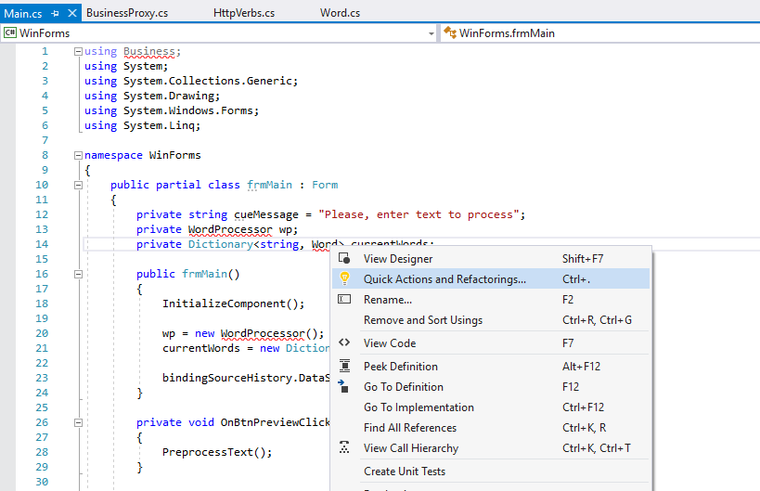Click cueMessage field name on line 12
The image size is (760, 491).
266,214
